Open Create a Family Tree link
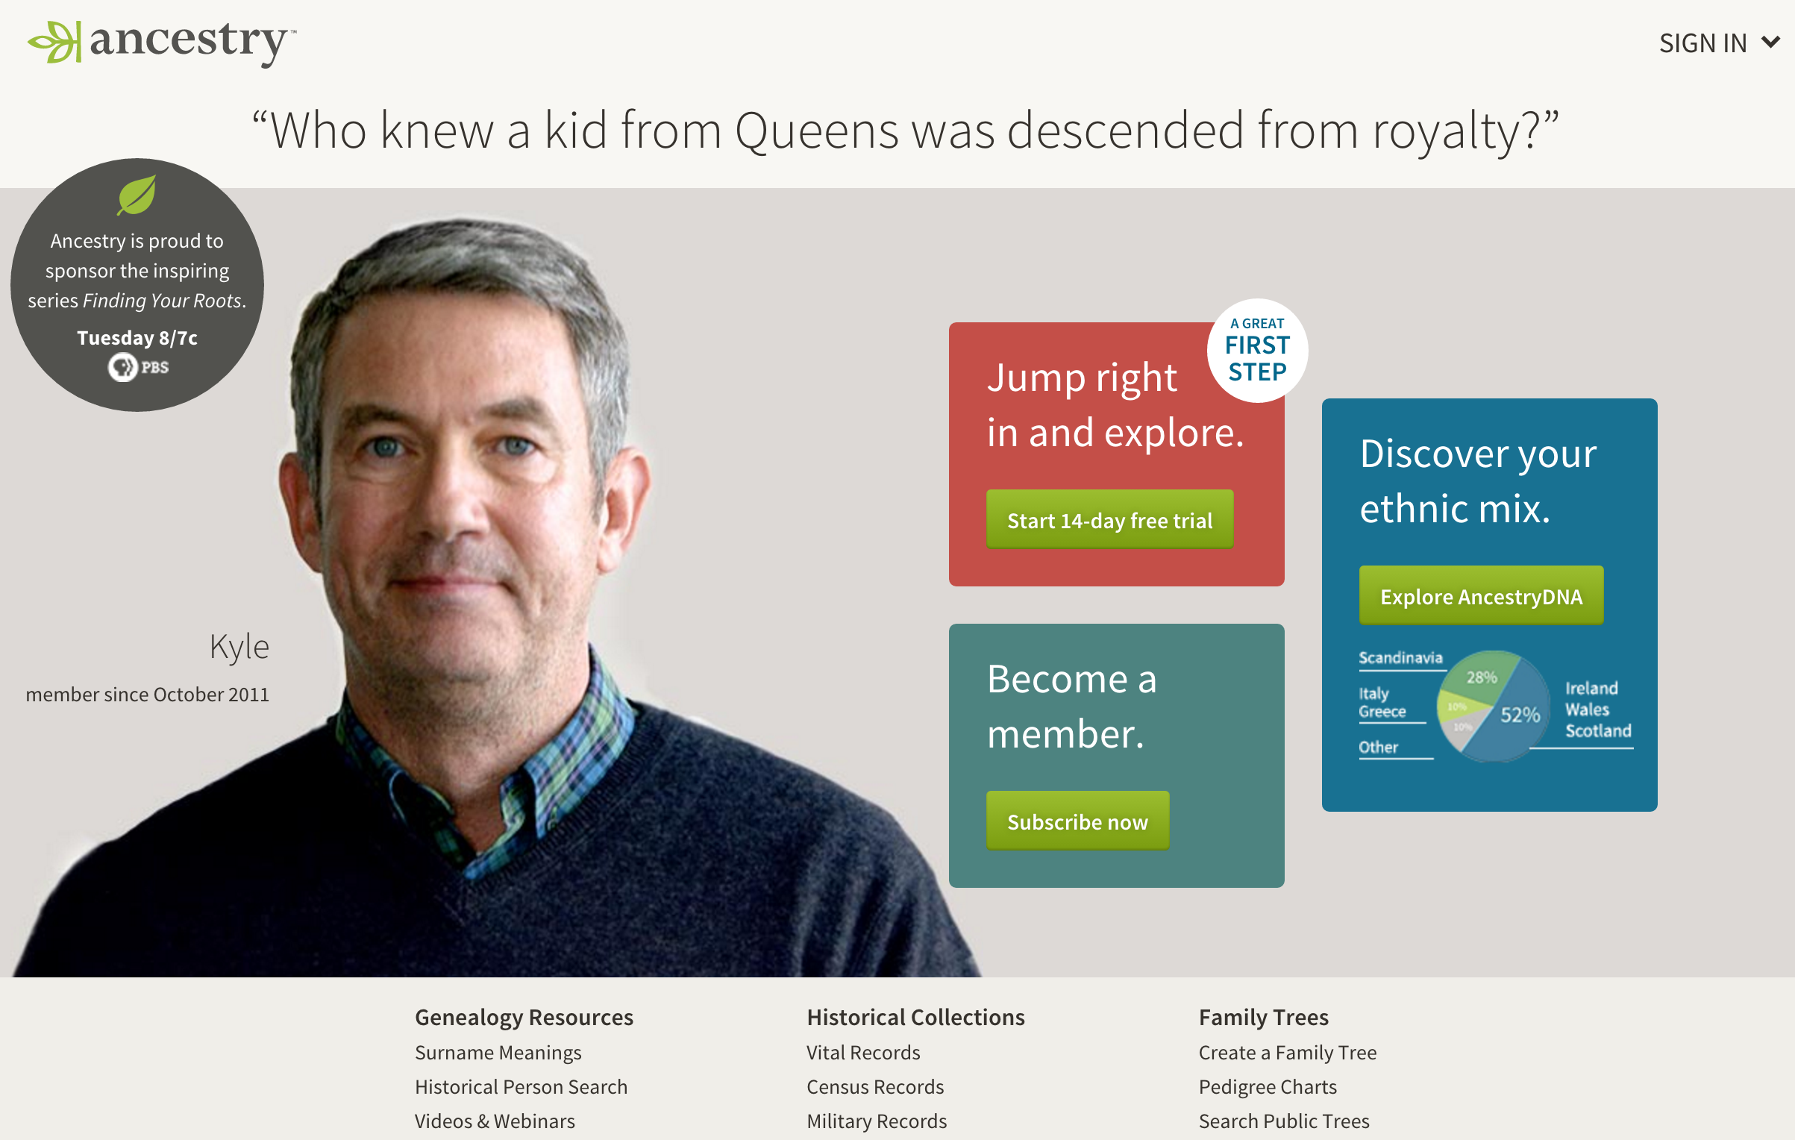The width and height of the screenshot is (1795, 1140). click(1288, 1052)
